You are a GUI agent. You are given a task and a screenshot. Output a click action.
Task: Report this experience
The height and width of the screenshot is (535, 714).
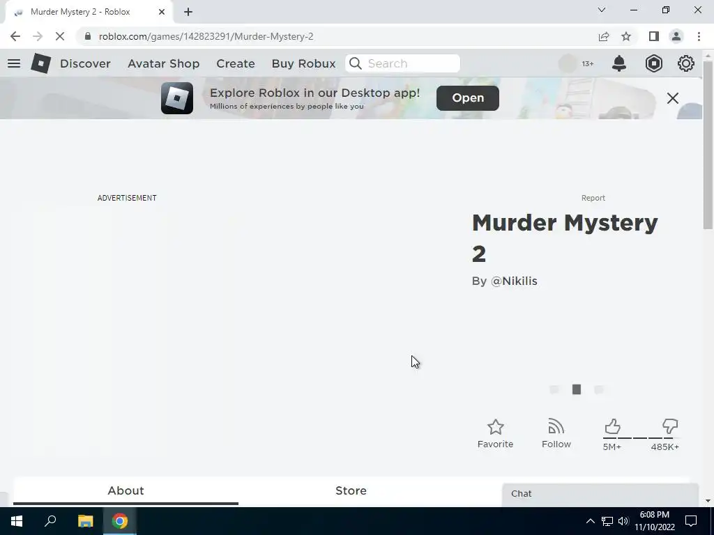coord(593,198)
